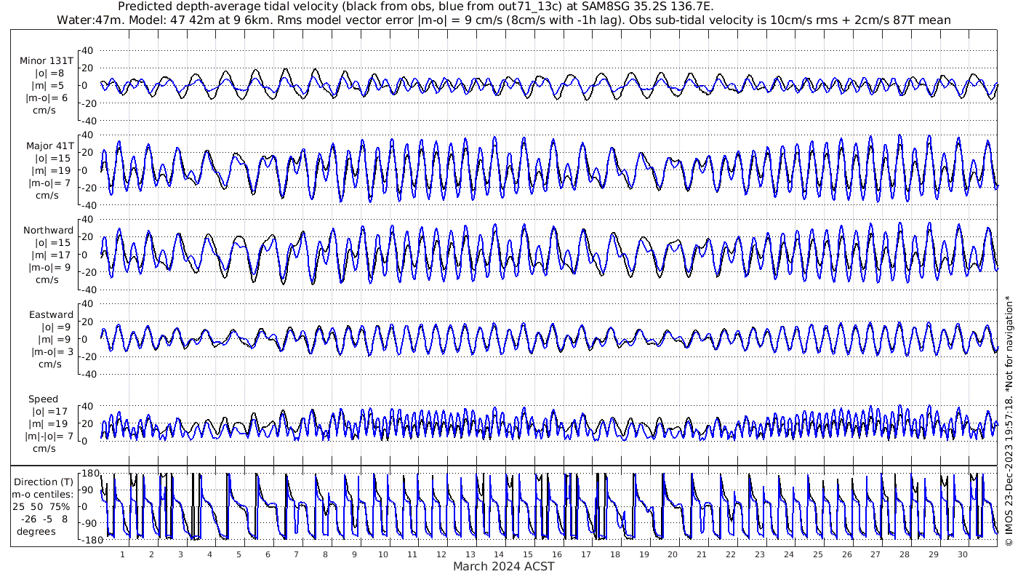Image resolution: width=1018 pixels, height=582 pixels.
Task: Click the 'cm/s' unit under the Major 41T panel
Action: point(47,195)
